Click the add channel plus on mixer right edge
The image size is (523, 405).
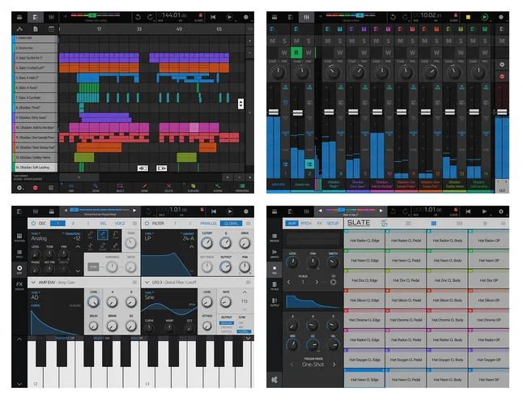(x=502, y=64)
